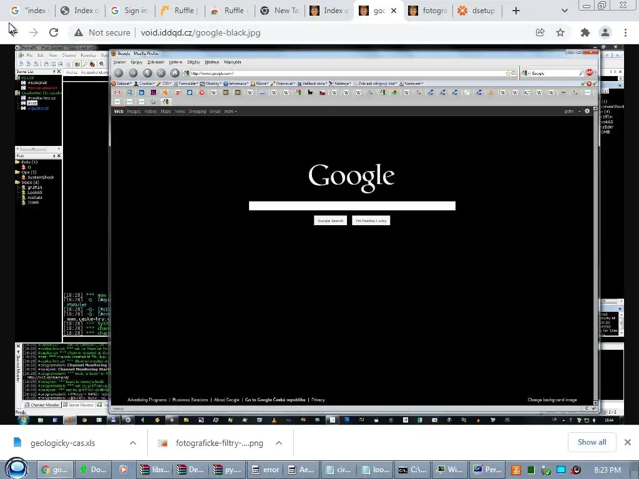Open the 'loo...' Notepad taskbar item
This screenshot has height=479, width=639.
click(376, 470)
